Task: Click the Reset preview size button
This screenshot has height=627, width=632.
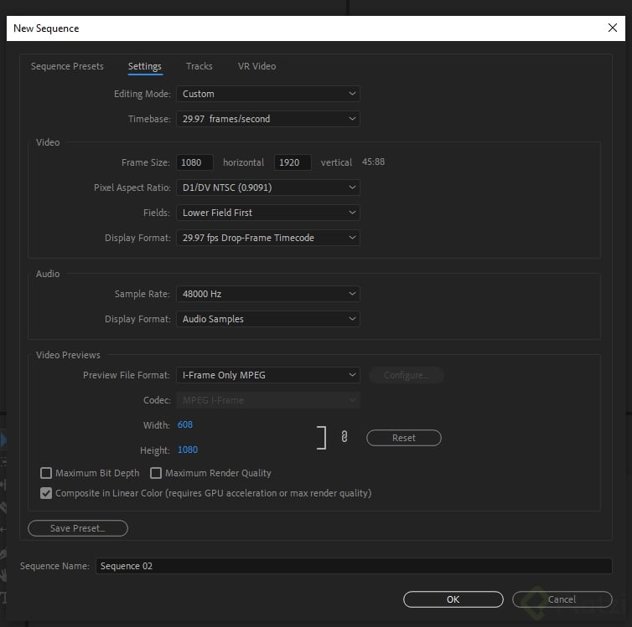Action: tap(404, 438)
